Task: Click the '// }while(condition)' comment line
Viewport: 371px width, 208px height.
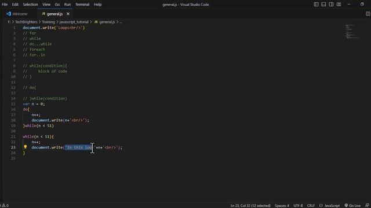Action: click(x=45, y=99)
